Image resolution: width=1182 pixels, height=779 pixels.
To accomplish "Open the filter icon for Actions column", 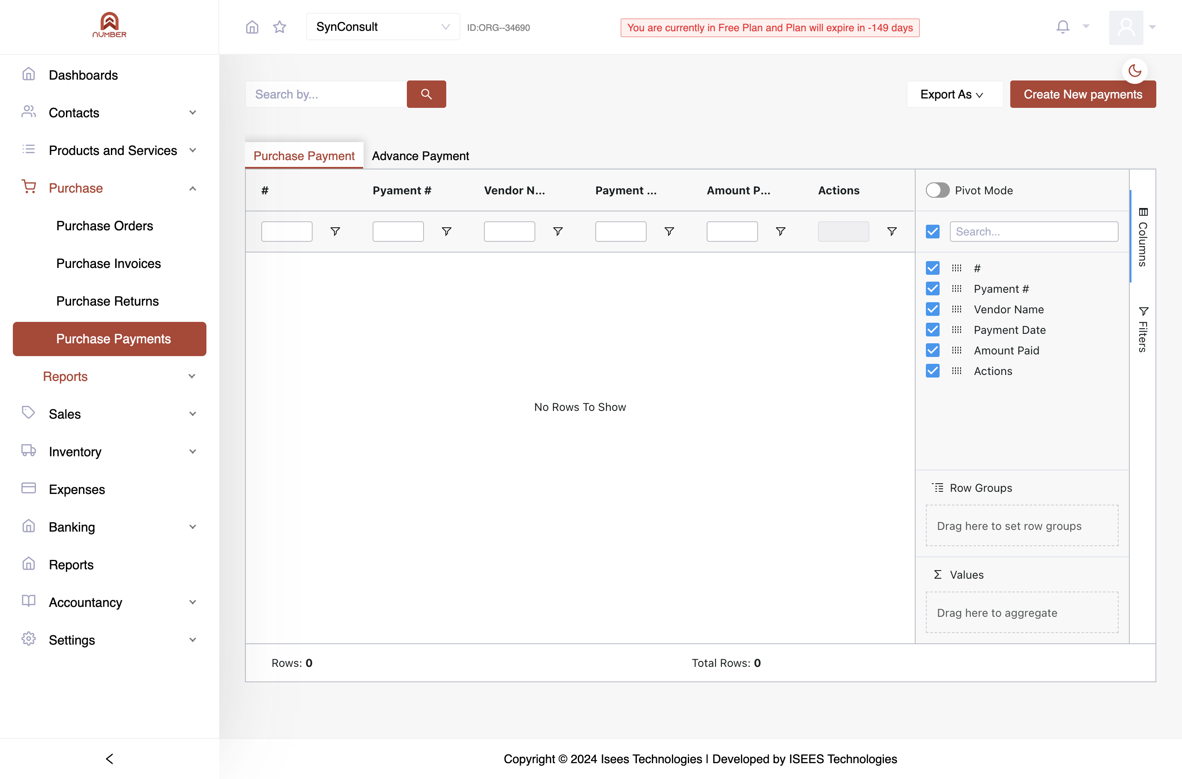I will [x=892, y=232].
